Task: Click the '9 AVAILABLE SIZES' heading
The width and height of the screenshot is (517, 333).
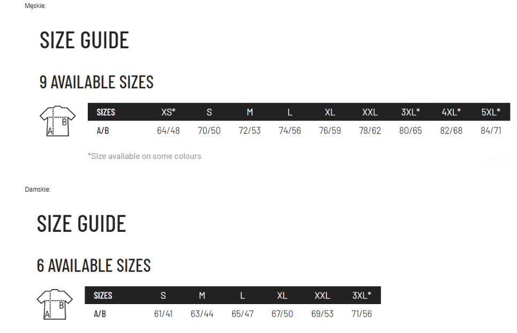Action: 96,82
